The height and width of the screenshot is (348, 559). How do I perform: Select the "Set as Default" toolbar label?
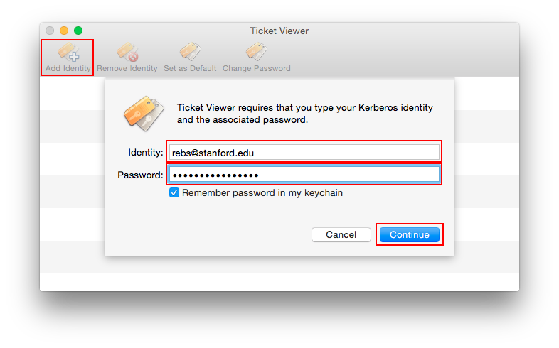pos(190,68)
